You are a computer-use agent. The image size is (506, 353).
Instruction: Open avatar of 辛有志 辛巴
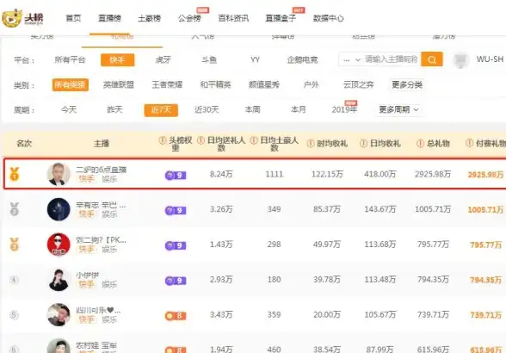[x=59, y=209]
